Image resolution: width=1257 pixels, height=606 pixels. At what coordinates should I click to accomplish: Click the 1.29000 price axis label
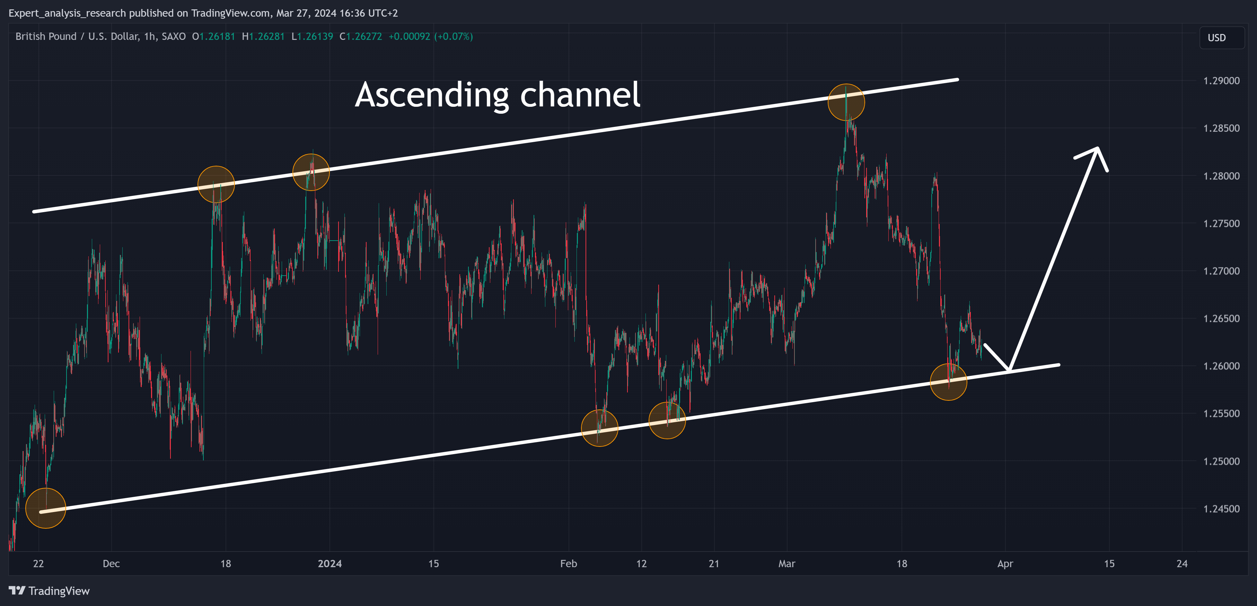pyautogui.click(x=1221, y=81)
